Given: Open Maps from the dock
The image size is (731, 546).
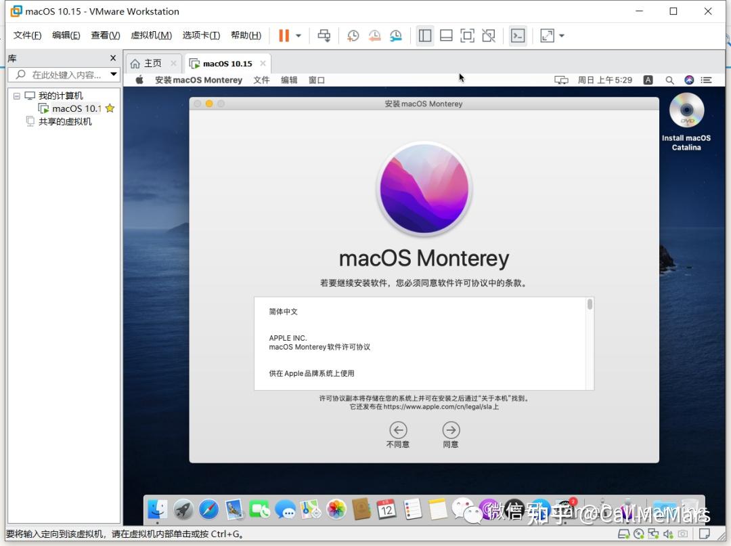Looking at the screenshot, I should 311,509.
